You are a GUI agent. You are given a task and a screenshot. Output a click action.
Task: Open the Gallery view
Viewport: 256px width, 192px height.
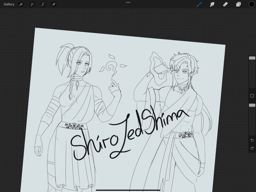point(9,4)
